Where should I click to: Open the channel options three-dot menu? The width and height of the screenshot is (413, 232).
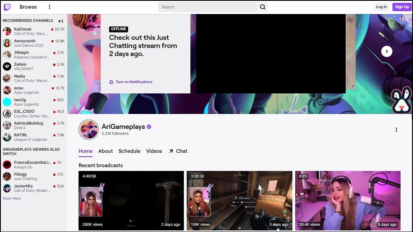pos(396,130)
